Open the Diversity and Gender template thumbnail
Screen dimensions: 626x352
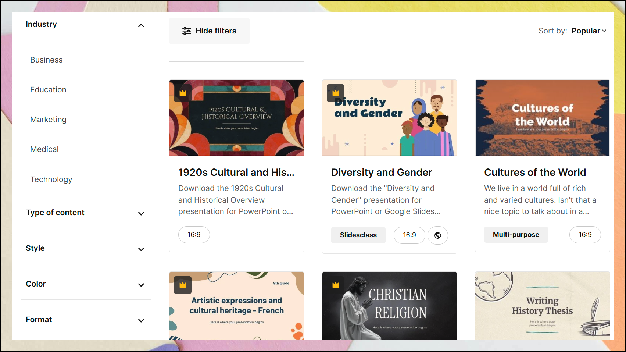pos(390,118)
